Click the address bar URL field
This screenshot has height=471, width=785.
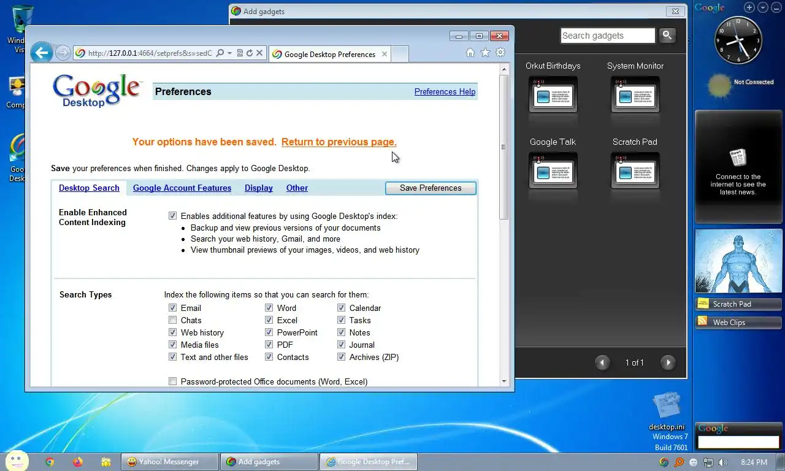[150, 53]
